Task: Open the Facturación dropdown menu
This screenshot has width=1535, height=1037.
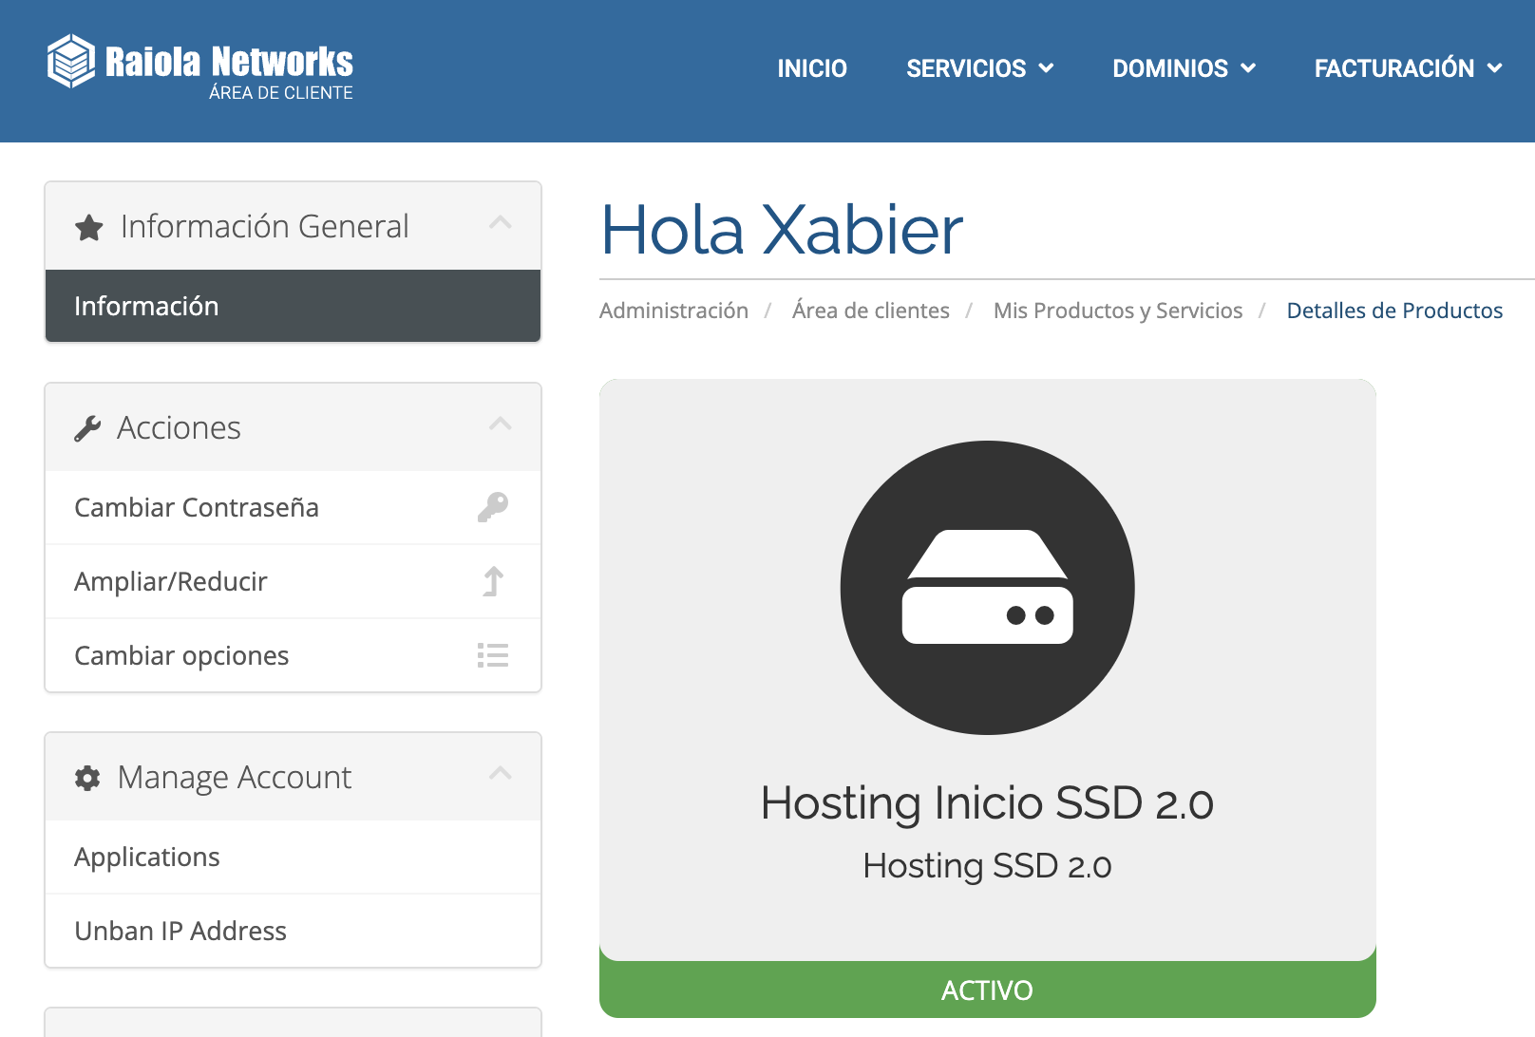Action: pos(1408,68)
